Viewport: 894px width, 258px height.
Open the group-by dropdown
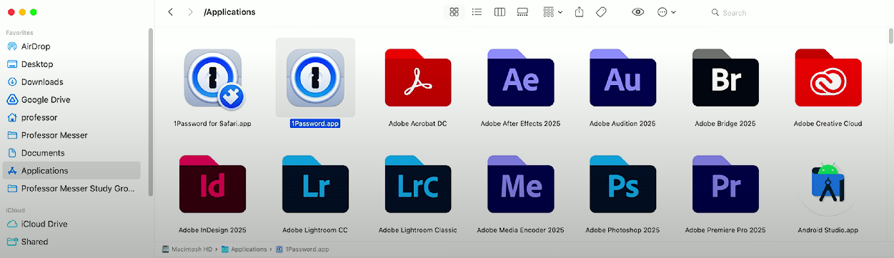552,12
